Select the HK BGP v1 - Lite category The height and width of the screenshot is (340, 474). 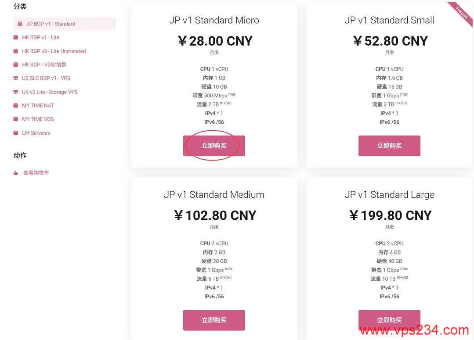[x=40, y=37]
